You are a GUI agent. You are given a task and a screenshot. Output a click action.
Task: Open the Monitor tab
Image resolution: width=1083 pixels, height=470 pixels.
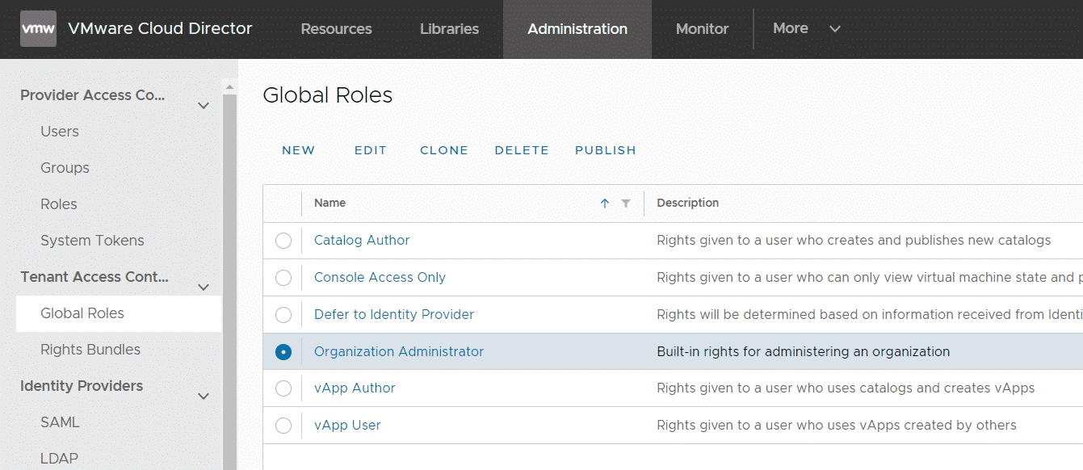[x=702, y=29]
